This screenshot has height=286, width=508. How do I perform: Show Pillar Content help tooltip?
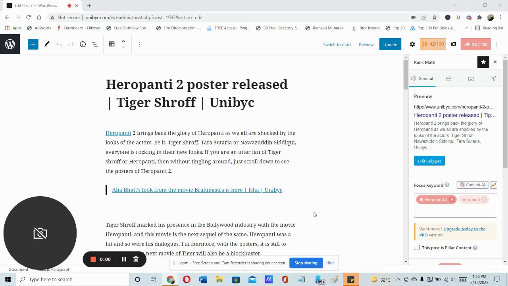475,248
